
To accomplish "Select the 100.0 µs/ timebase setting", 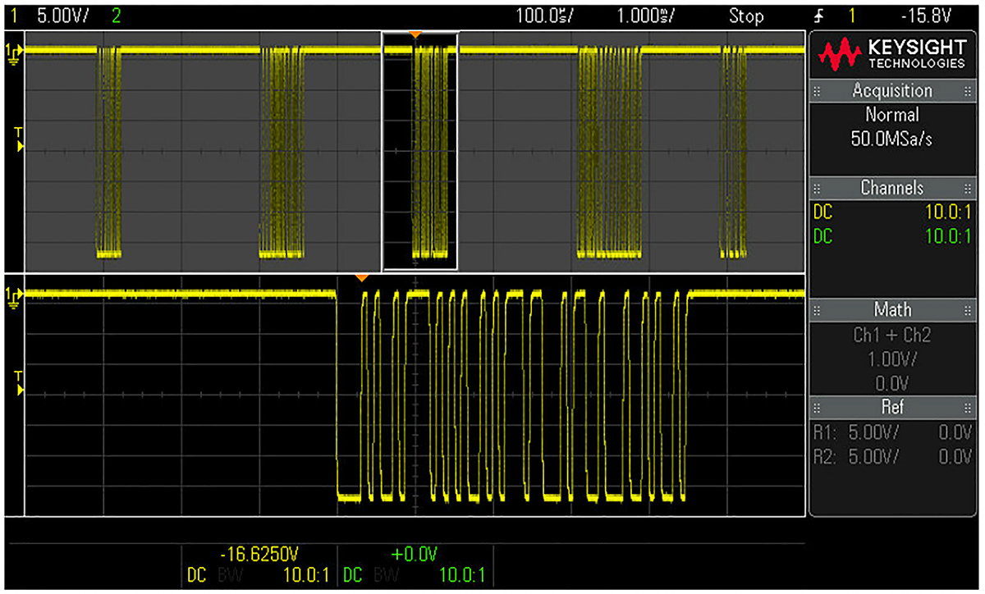I will click(544, 16).
